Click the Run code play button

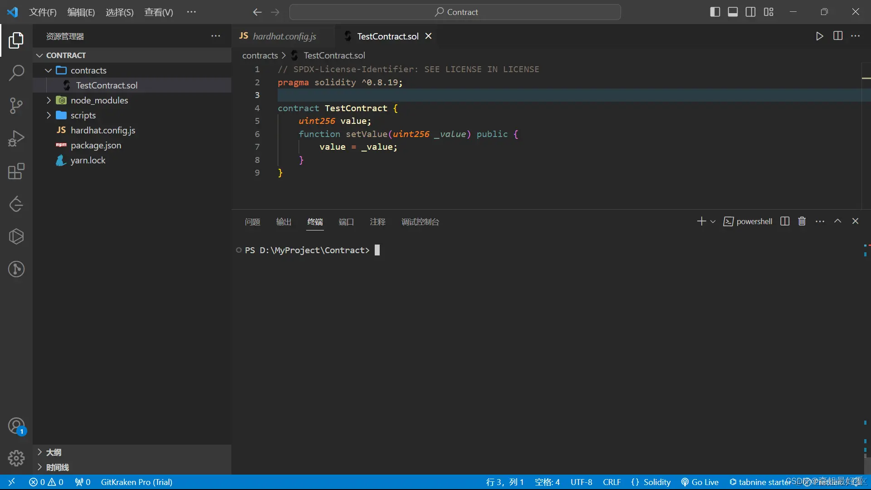tap(819, 36)
